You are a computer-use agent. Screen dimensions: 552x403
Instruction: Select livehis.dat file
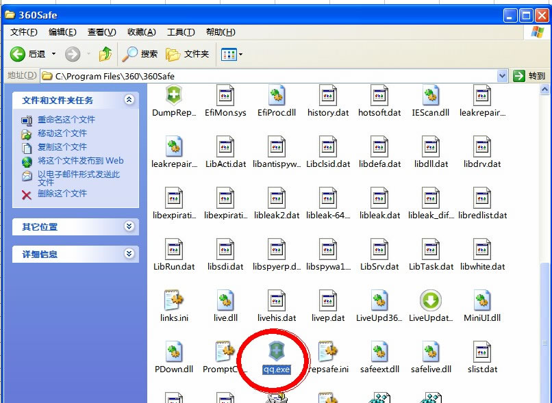pyautogui.click(x=277, y=306)
